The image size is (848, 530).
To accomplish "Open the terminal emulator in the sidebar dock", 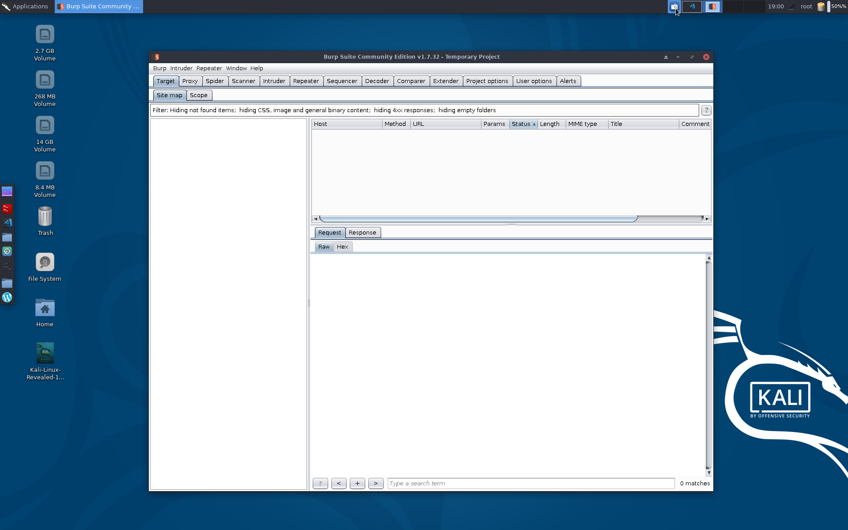I will tap(8, 208).
